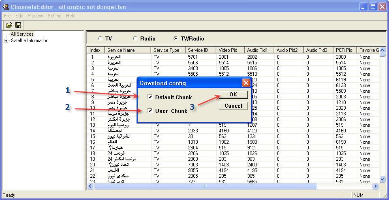Click Video Pid cell 4160
The image size is (389, 200).
point(224,131)
